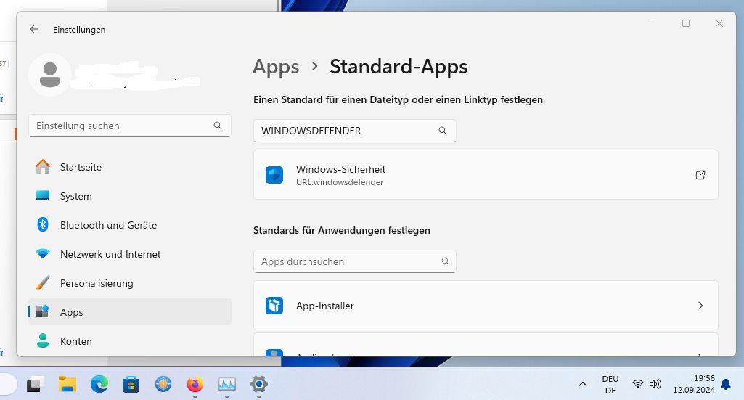
Task: Click the App-Installer package icon
Action: 274,306
